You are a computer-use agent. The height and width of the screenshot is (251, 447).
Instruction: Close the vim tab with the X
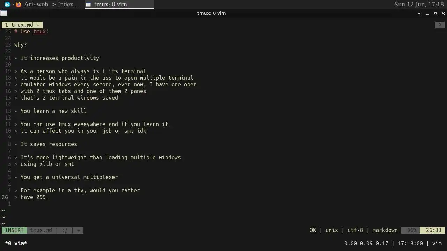[440, 25]
